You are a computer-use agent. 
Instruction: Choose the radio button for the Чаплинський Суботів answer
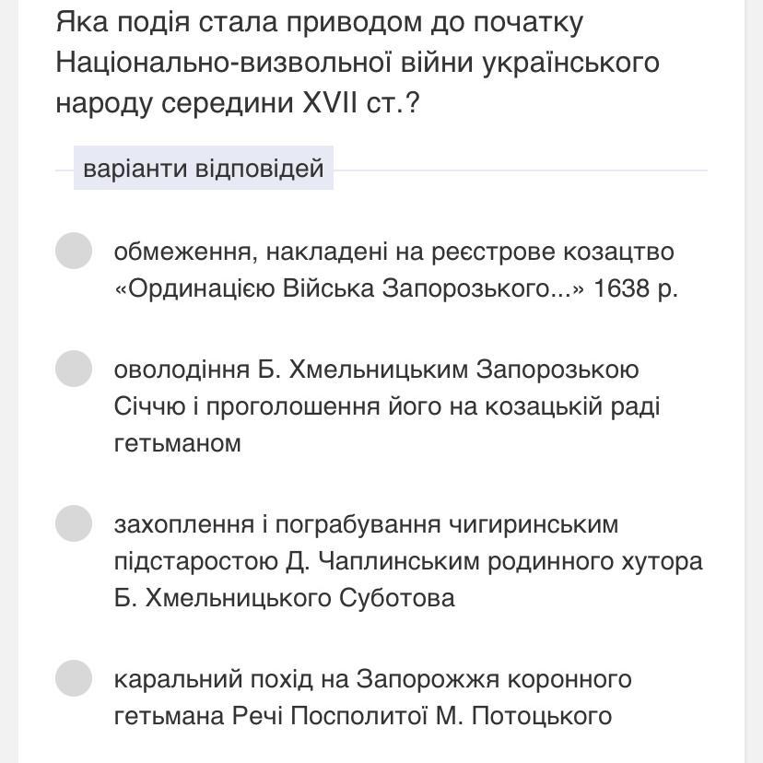pos(74,523)
